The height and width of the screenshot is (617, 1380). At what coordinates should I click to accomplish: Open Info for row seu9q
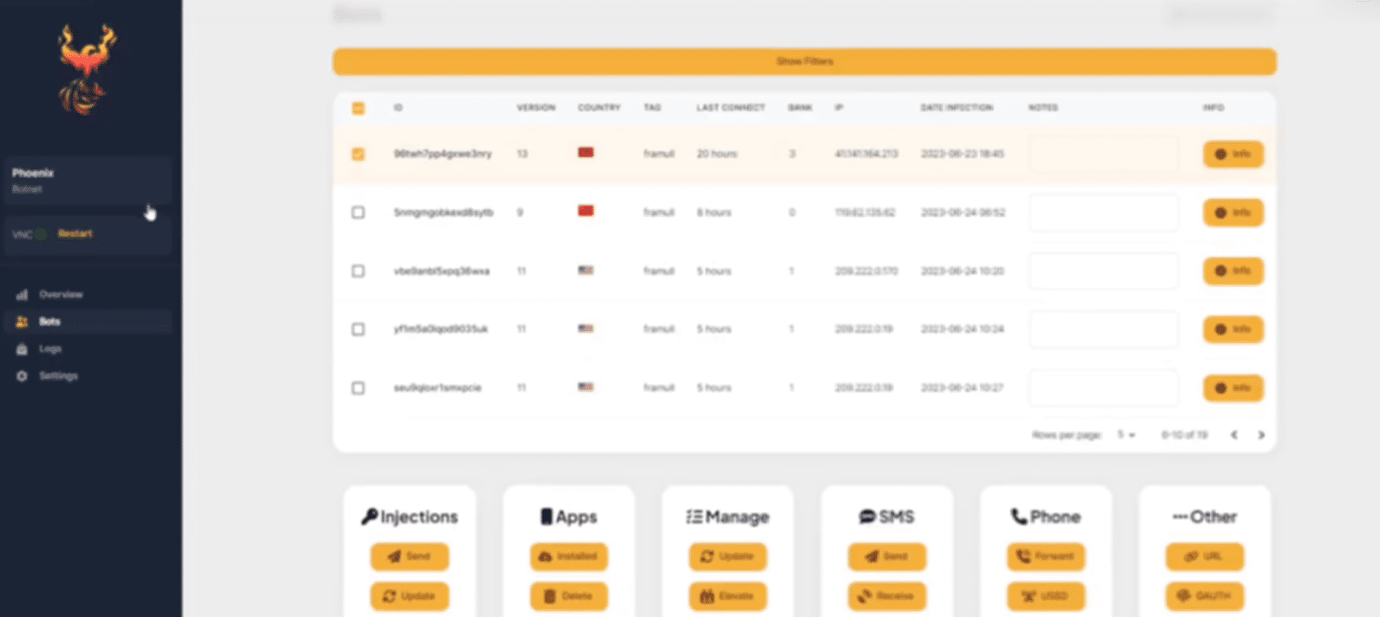pos(1233,388)
